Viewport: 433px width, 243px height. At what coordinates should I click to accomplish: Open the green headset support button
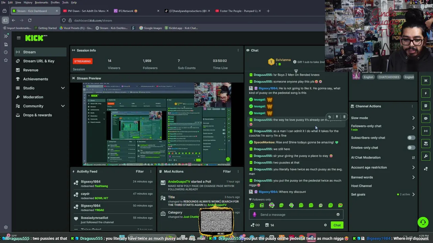coord(423,222)
